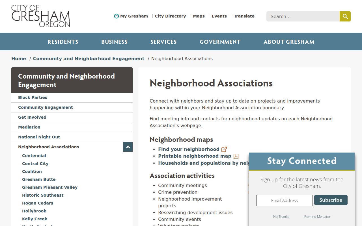Open the Hollybrook neighborhood page

pyautogui.click(x=34, y=211)
